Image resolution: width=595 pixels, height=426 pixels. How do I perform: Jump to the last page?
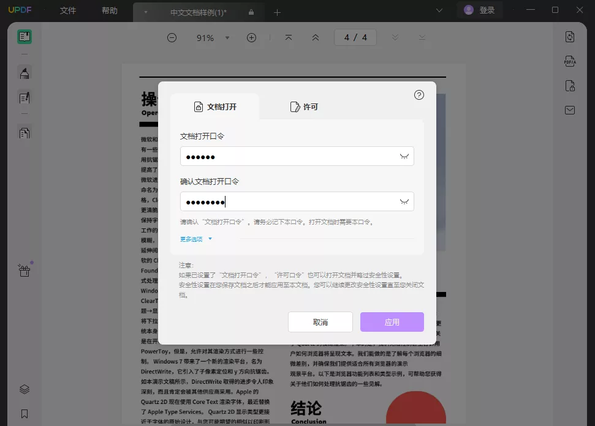pos(422,37)
